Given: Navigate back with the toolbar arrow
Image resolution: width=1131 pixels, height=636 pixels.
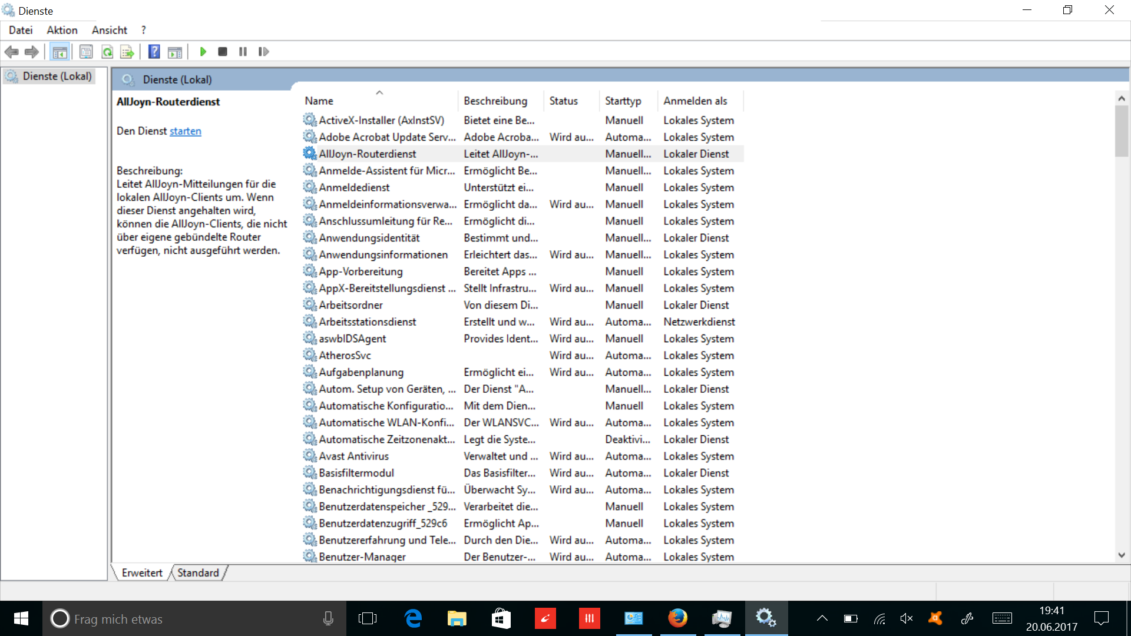Looking at the screenshot, I should (12, 52).
